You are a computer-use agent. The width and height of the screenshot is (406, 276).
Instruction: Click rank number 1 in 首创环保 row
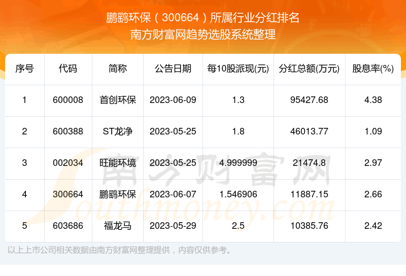[24, 100]
